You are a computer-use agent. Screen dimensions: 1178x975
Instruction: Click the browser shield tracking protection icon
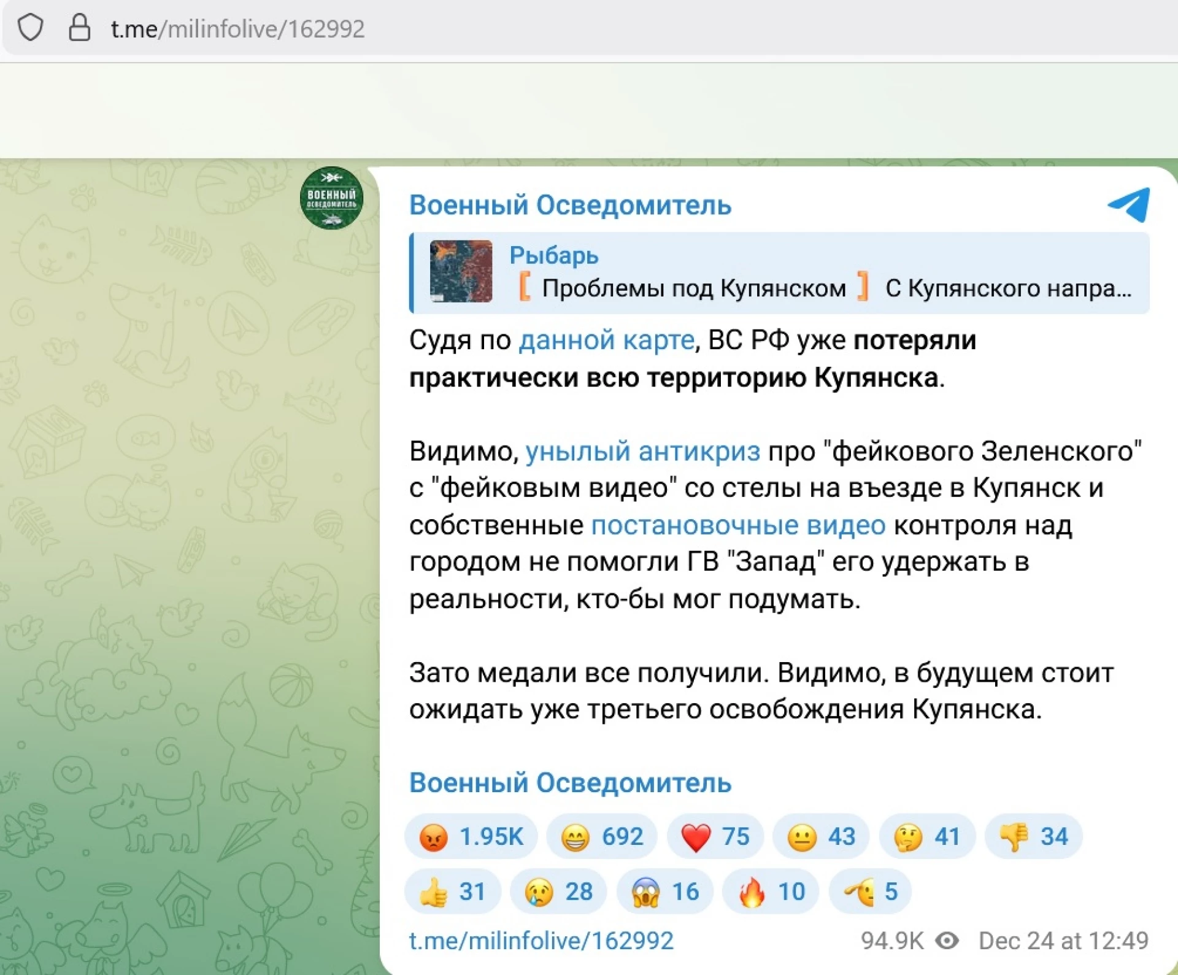pos(30,28)
